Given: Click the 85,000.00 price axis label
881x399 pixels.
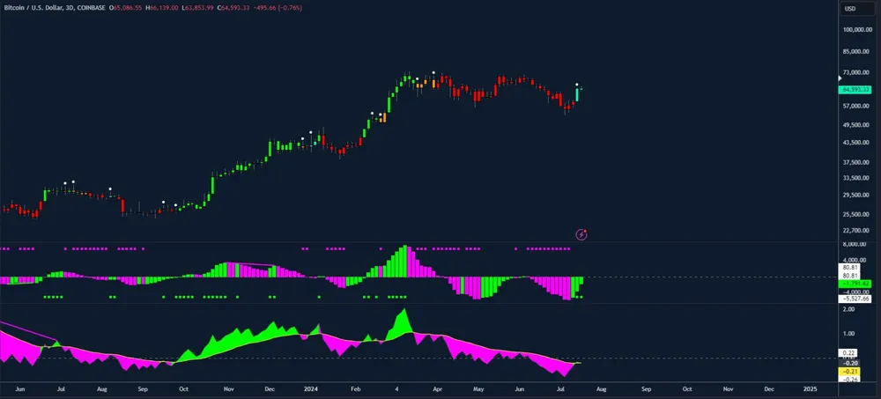Looking at the screenshot, I should click(856, 51).
